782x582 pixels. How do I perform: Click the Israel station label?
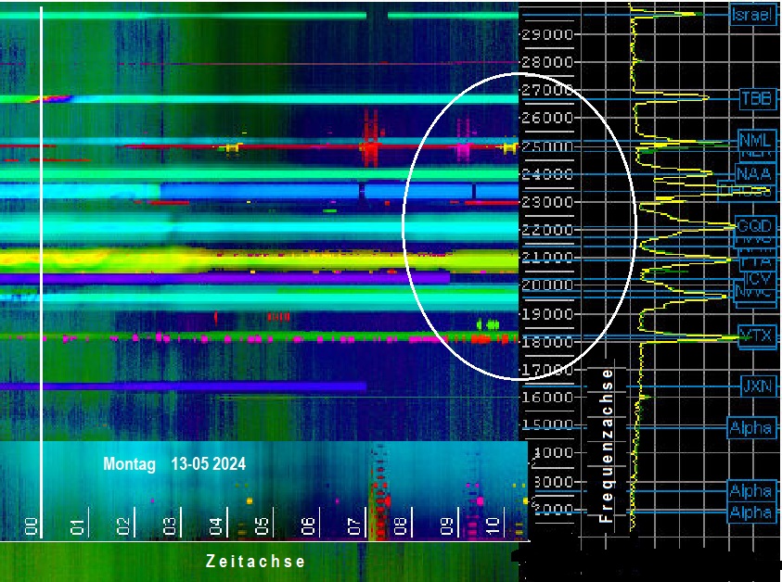coord(752,15)
